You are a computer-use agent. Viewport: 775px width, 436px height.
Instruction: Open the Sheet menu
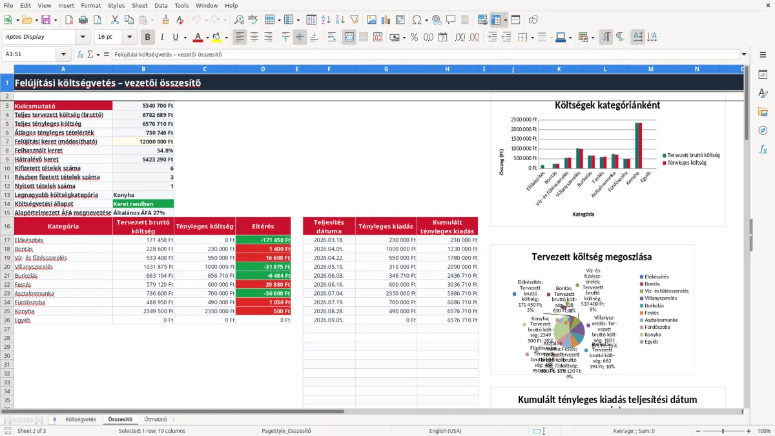click(x=139, y=5)
